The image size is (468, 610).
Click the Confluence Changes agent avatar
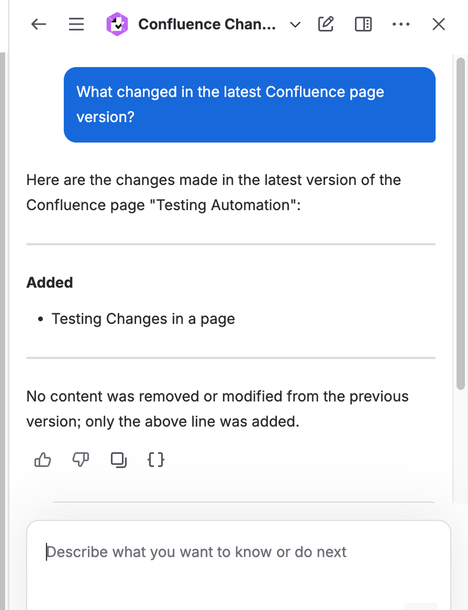coord(117,24)
